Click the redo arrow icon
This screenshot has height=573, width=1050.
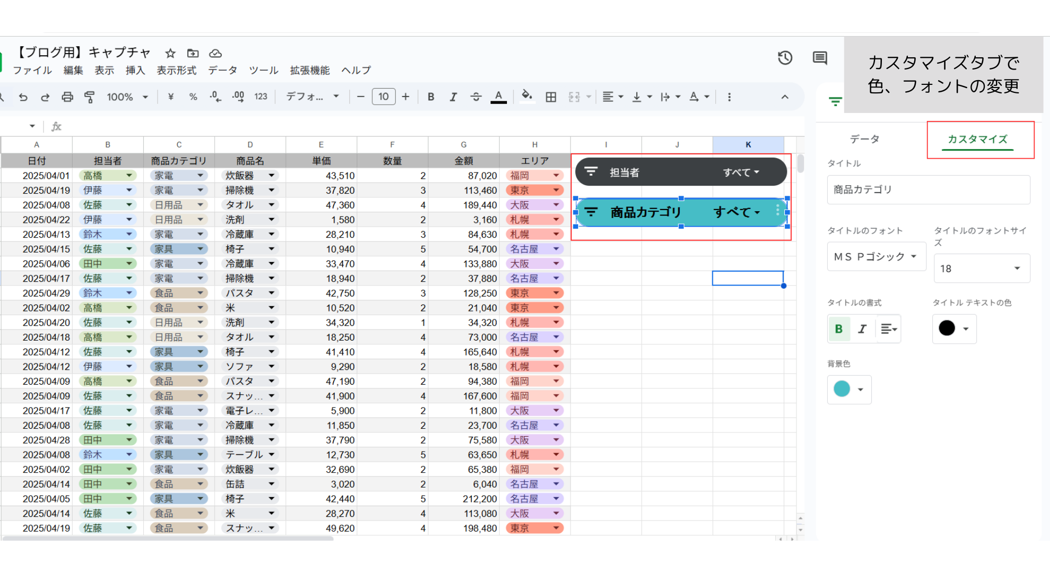click(x=45, y=97)
